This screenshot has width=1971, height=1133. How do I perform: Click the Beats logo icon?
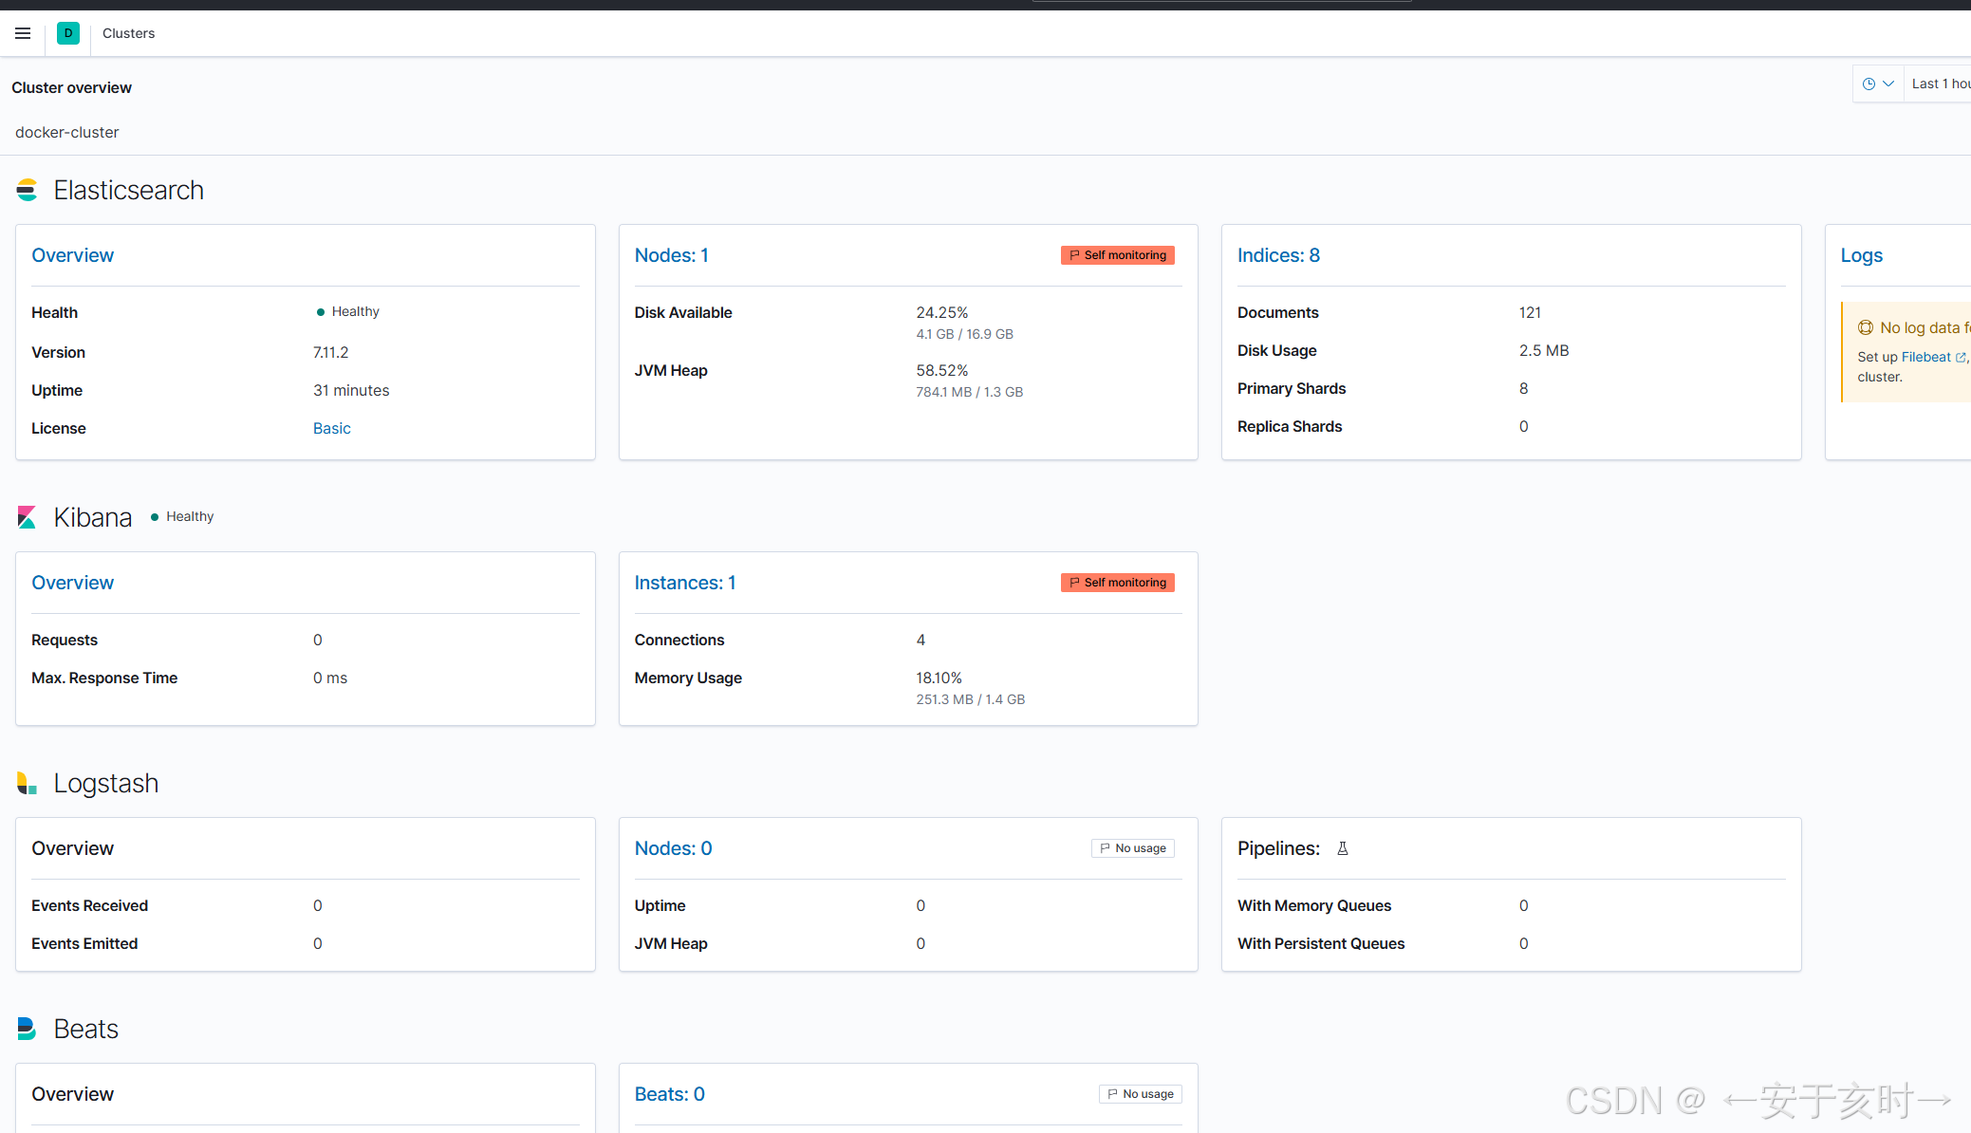pos(27,1029)
